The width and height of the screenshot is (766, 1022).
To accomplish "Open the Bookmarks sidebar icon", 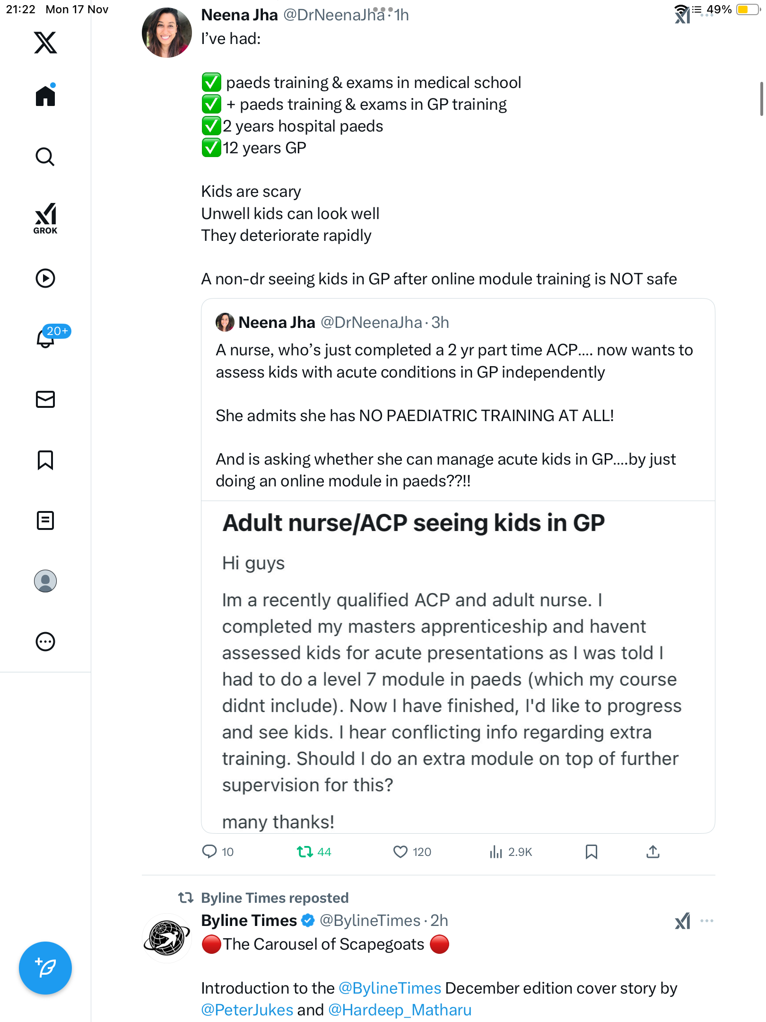I will click(x=45, y=460).
